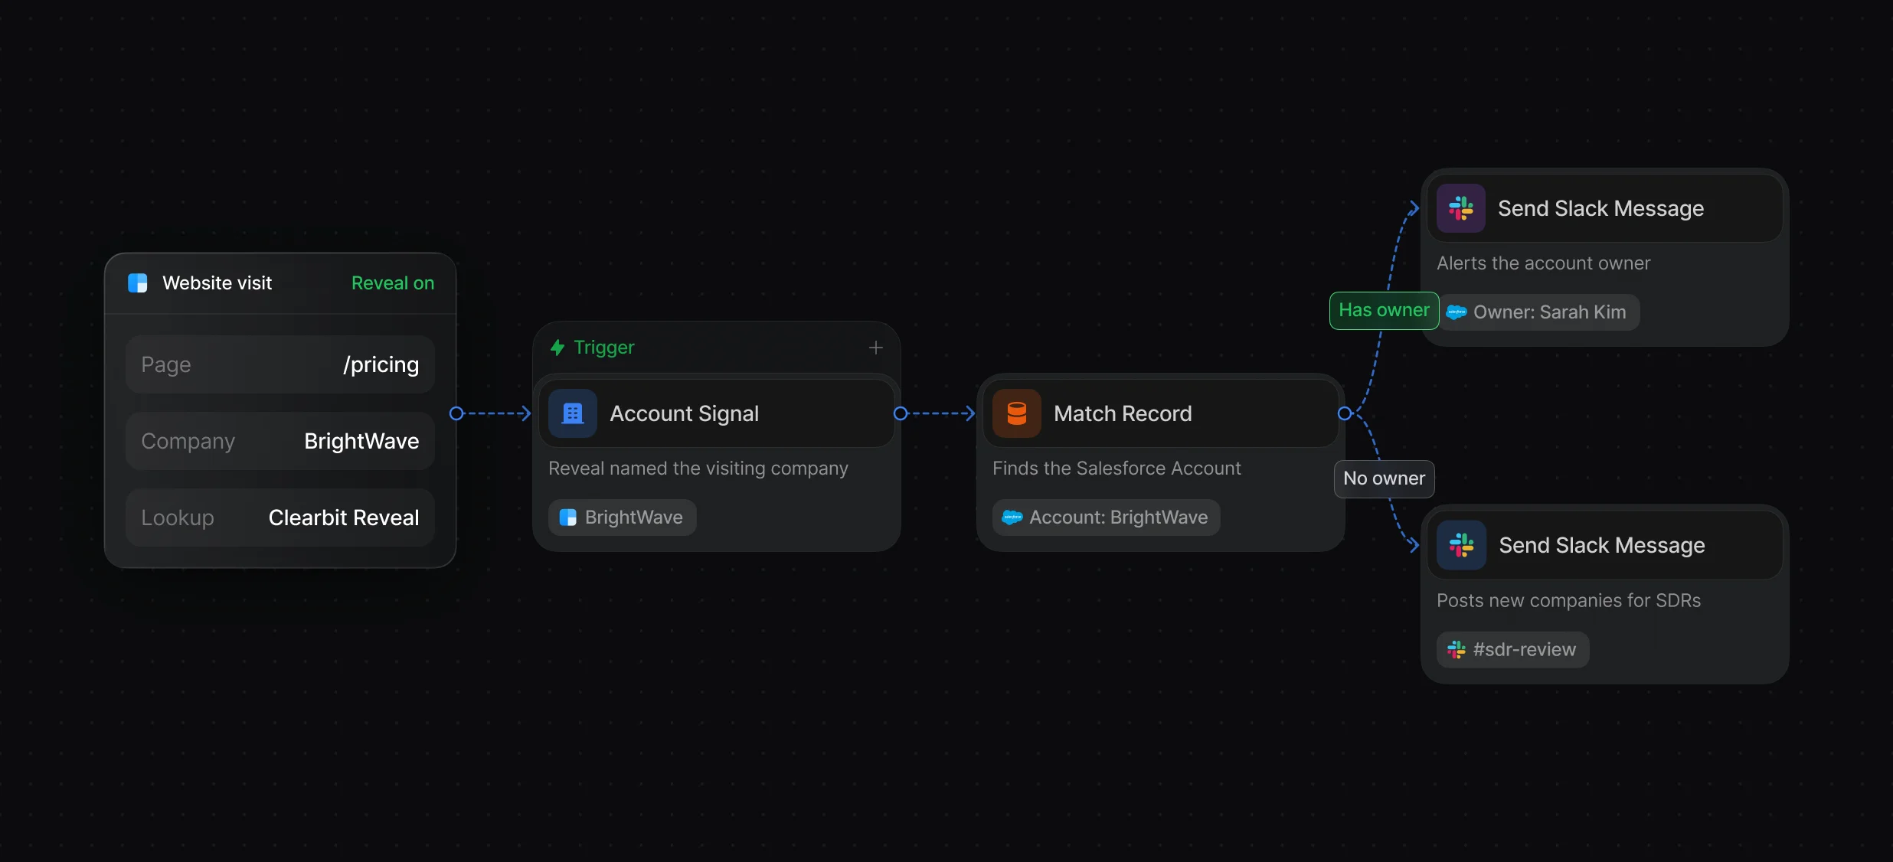Image resolution: width=1893 pixels, height=862 pixels.
Task: Click the Website visit card's blue logo icon
Action: (x=138, y=283)
